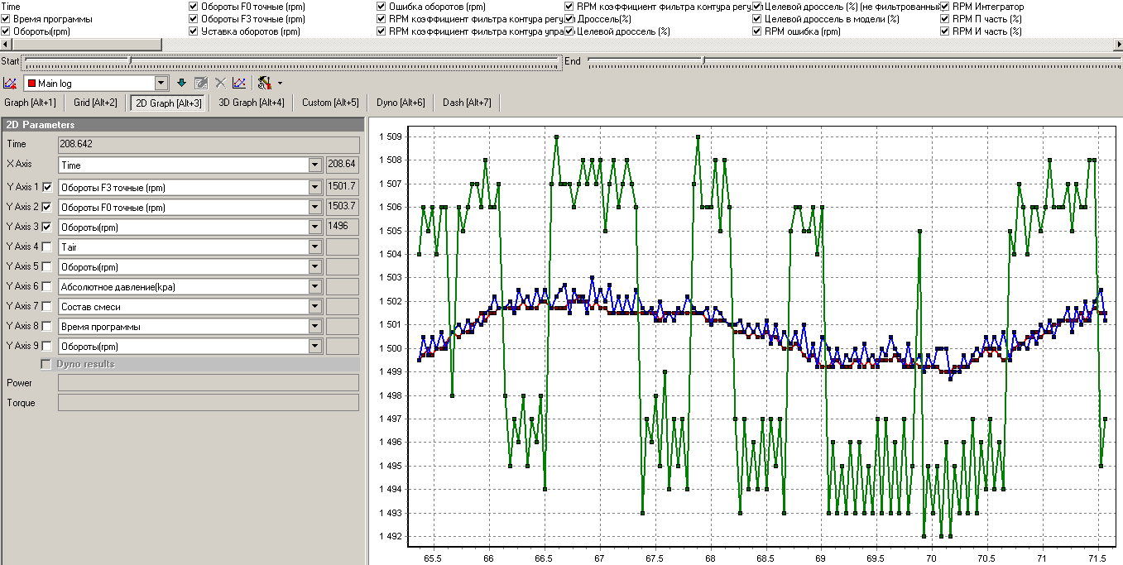Screen dimensions: 1123x565
Task: Click the tools settings icon in toolbar
Action: (x=264, y=84)
